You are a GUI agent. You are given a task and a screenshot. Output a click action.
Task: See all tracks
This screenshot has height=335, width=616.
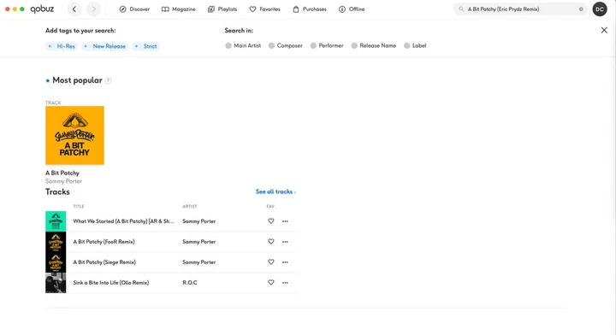275,191
